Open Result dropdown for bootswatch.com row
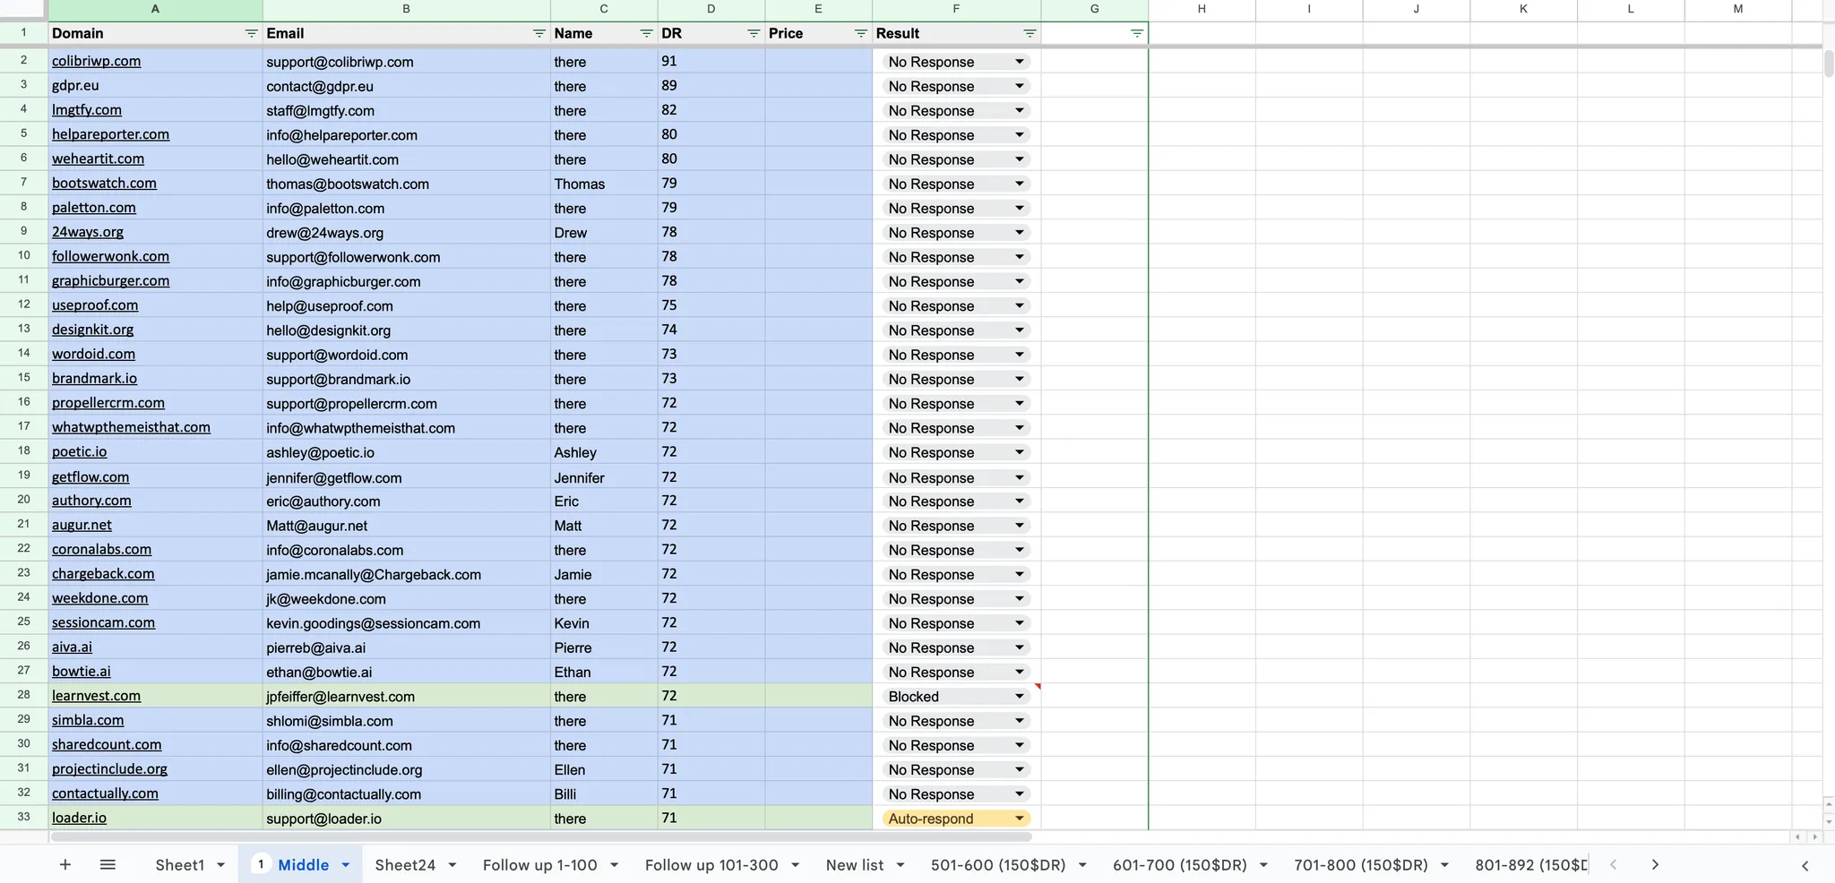1835x883 pixels. (x=1020, y=184)
